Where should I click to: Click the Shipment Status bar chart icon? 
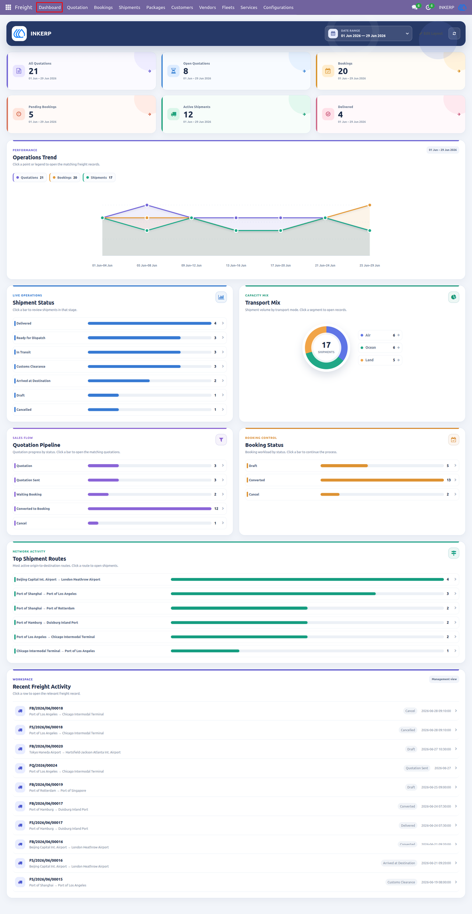[x=221, y=297]
